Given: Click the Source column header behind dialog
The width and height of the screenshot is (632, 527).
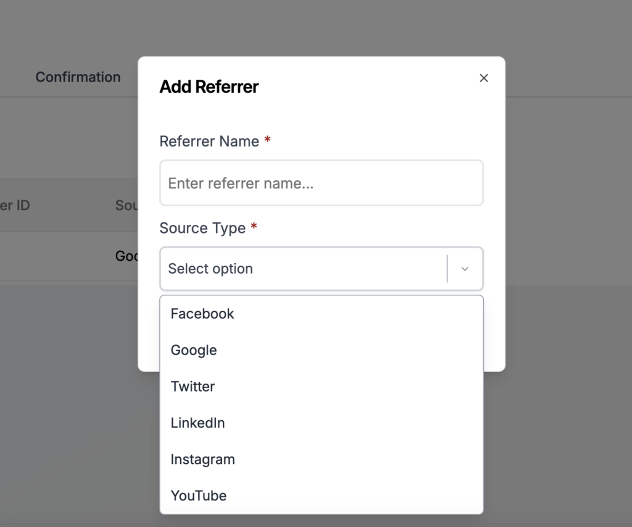Looking at the screenshot, I should [x=127, y=205].
